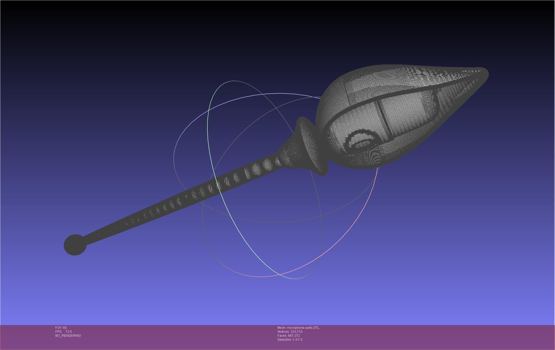Viewport: 555px width, 350px height.
Task: Click the FOV: 60 readout
Action: [x=61, y=328]
